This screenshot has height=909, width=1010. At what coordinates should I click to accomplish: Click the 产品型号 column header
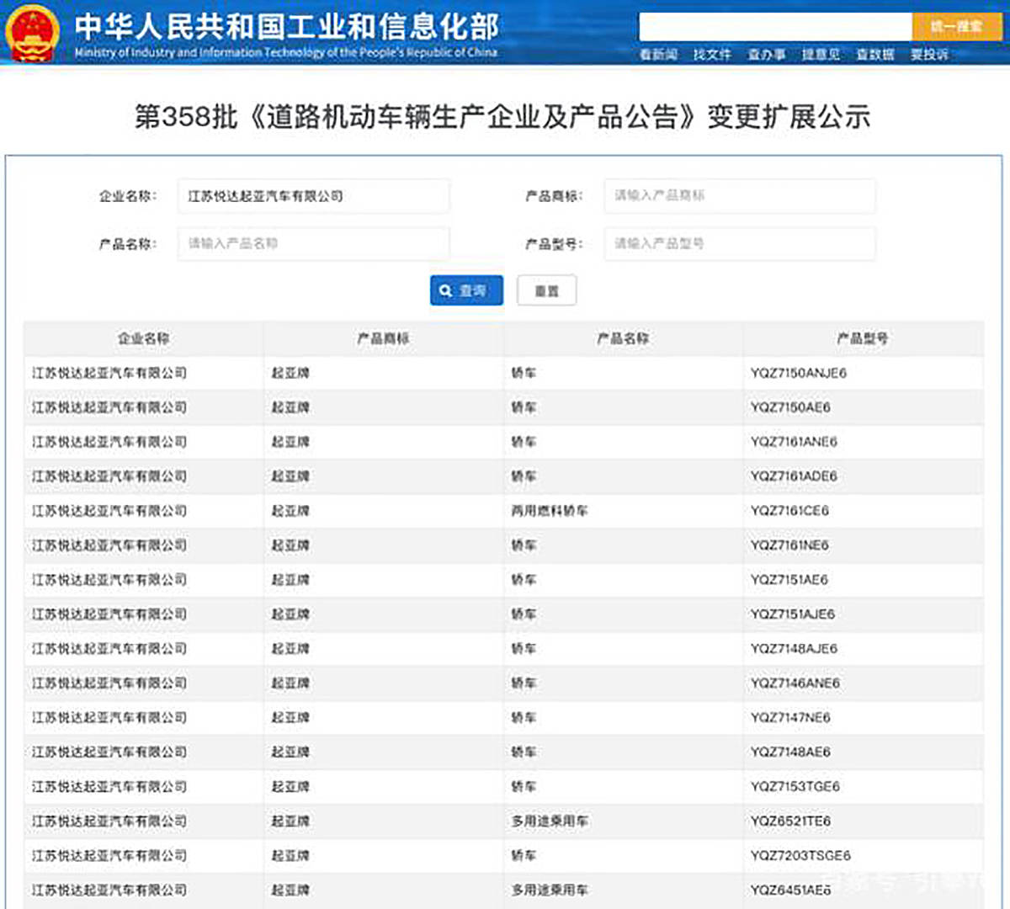[860, 338]
